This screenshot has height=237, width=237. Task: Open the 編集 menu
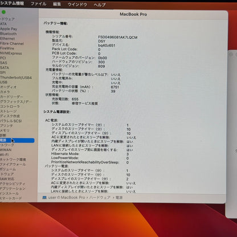pos(57,4)
